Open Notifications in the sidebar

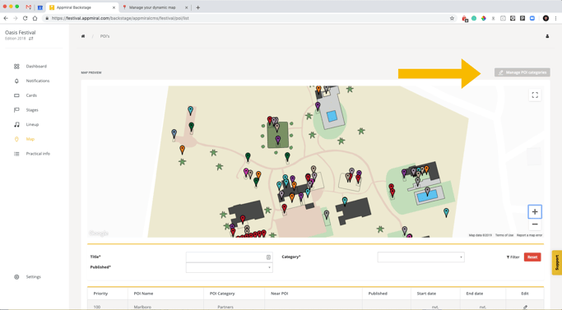[x=38, y=81]
